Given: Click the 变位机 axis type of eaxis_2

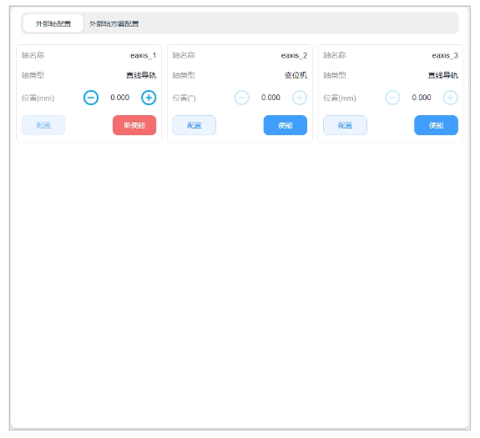Looking at the screenshot, I should coord(296,75).
